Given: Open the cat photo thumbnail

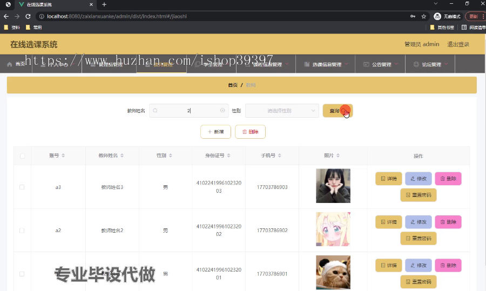Looking at the screenshot, I should (333, 273).
